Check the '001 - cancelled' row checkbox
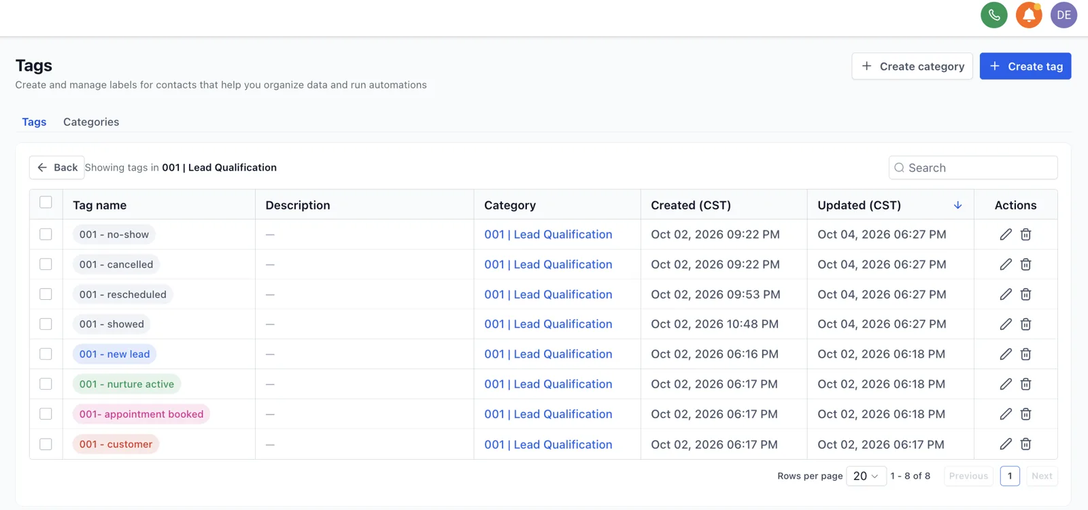The image size is (1088, 510). pos(46,264)
